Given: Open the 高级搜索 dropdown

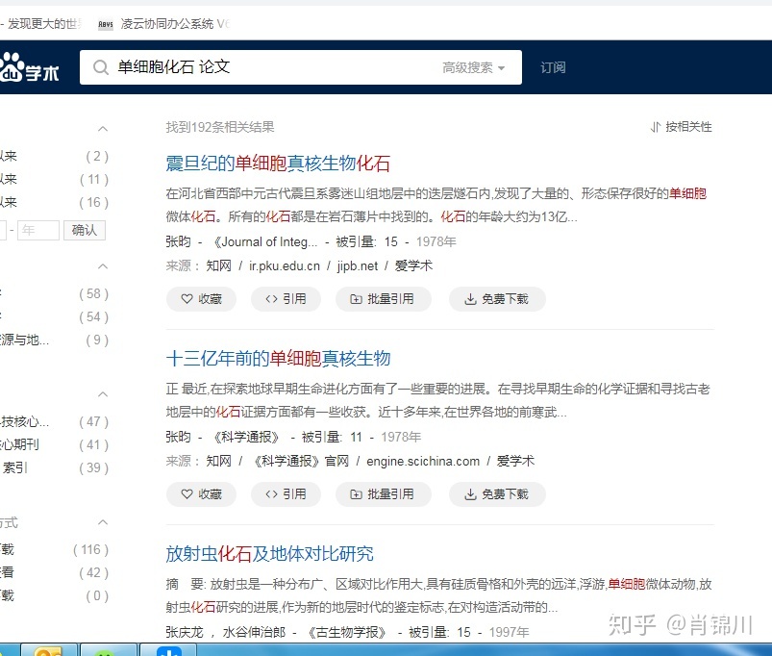Looking at the screenshot, I should (473, 67).
